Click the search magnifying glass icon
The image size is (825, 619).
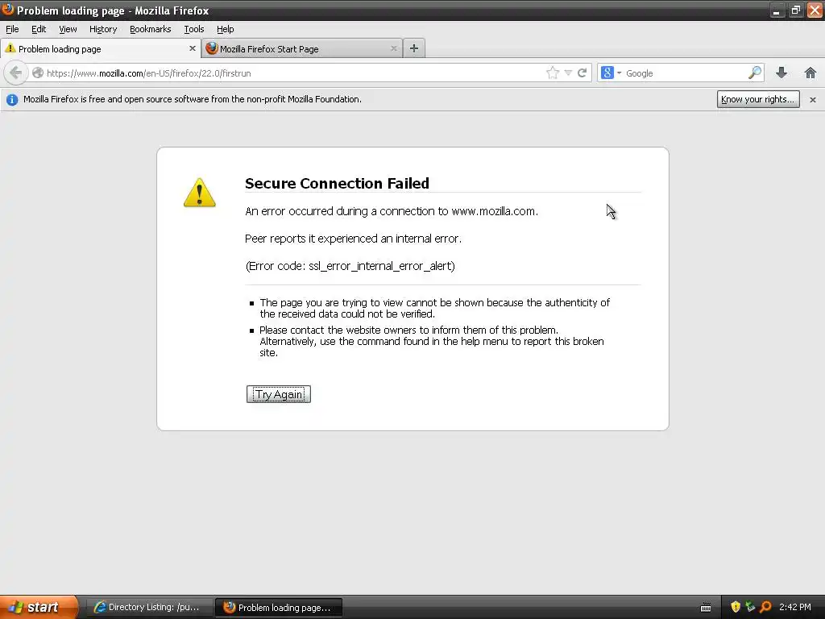tap(754, 73)
